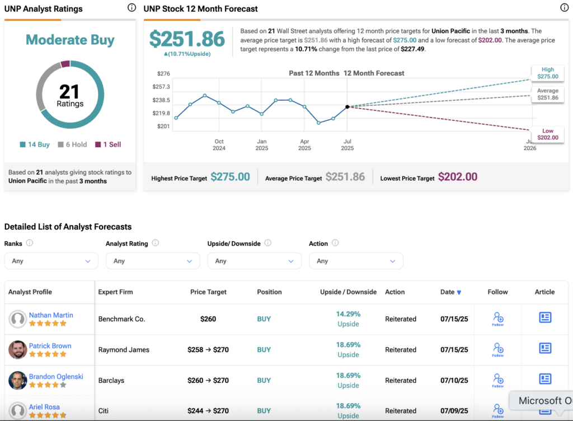Open Nathan Martin's analyst profile link
Viewport: 573px width, 421px height.
(51, 315)
